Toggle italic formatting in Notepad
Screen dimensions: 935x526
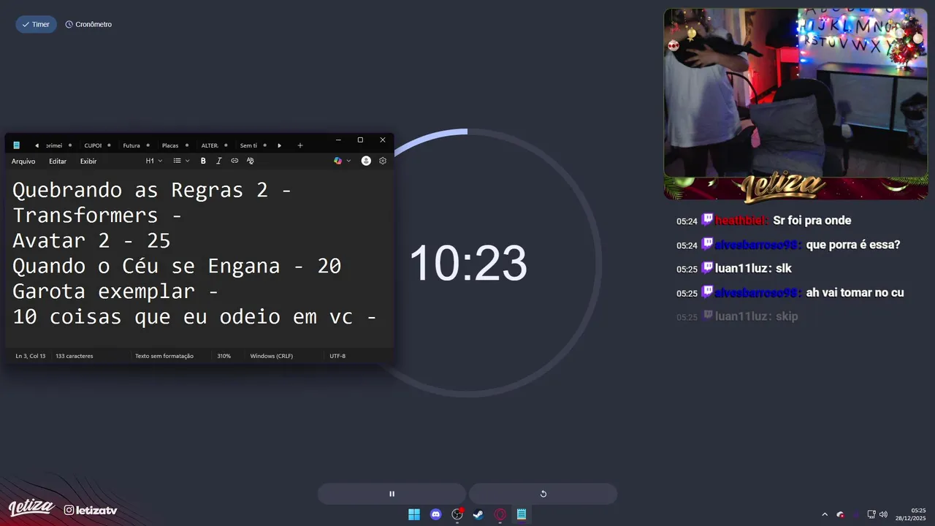(x=218, y=161)
